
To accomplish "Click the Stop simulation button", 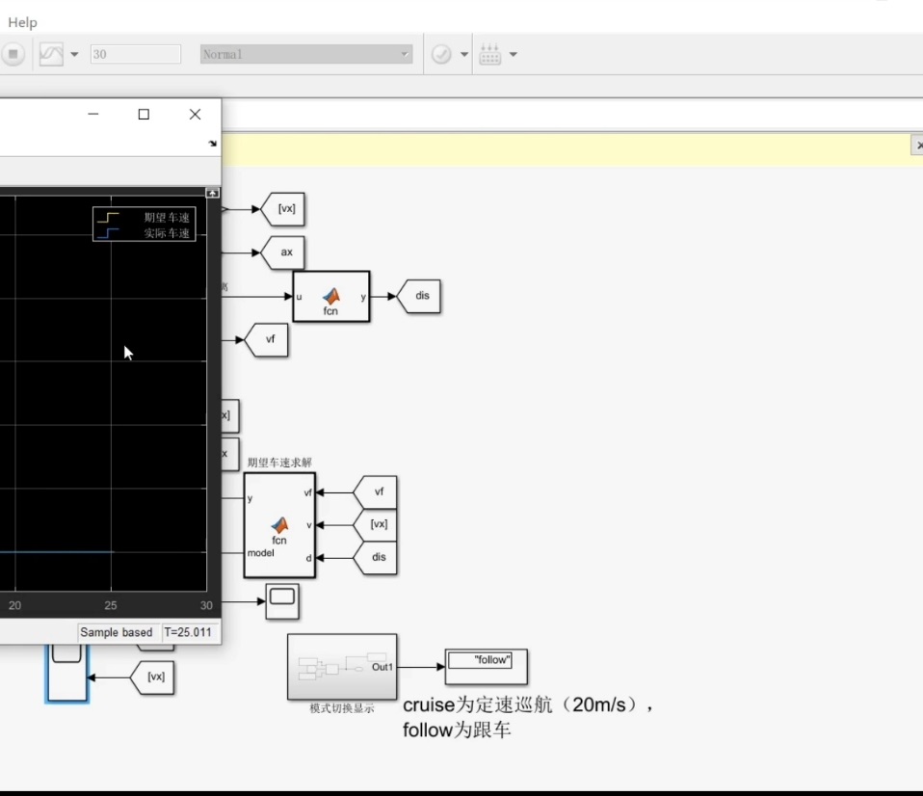I will (13, 55).
